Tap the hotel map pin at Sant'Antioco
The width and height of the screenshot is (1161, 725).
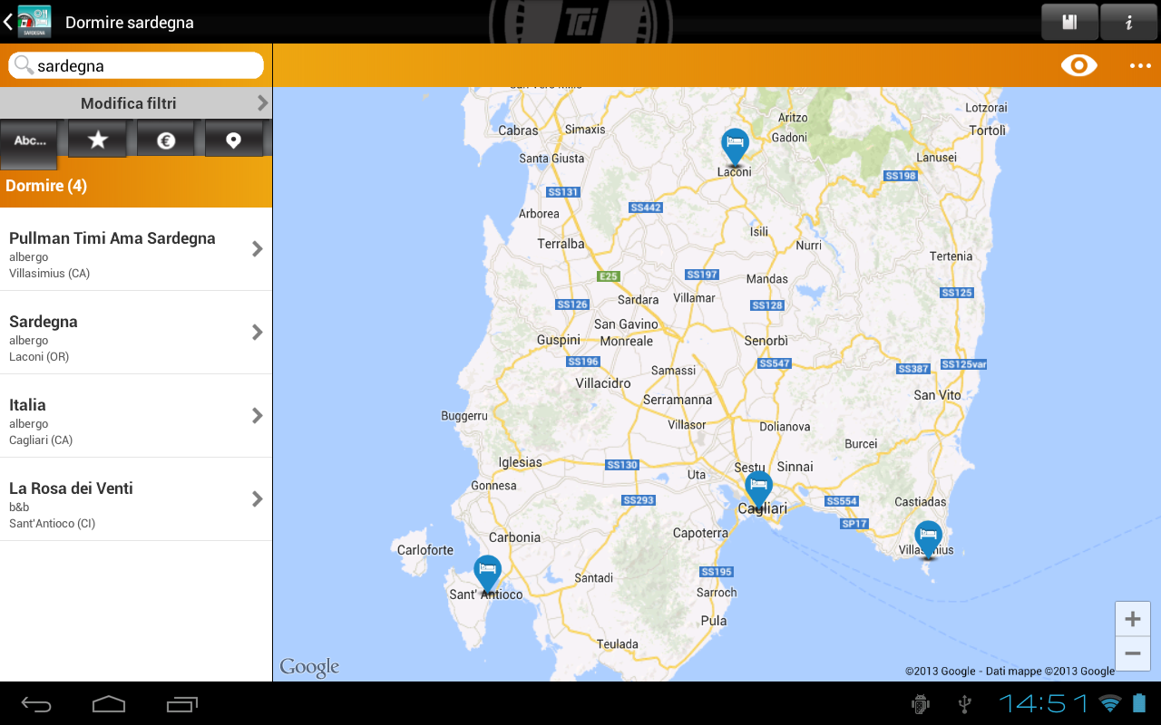[x=488, y=573]
